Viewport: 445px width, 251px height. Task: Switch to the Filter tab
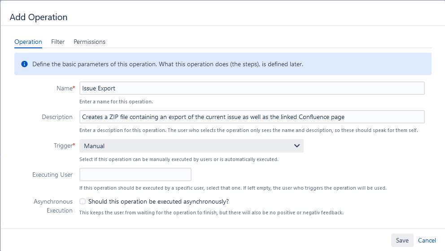point(58,42)
